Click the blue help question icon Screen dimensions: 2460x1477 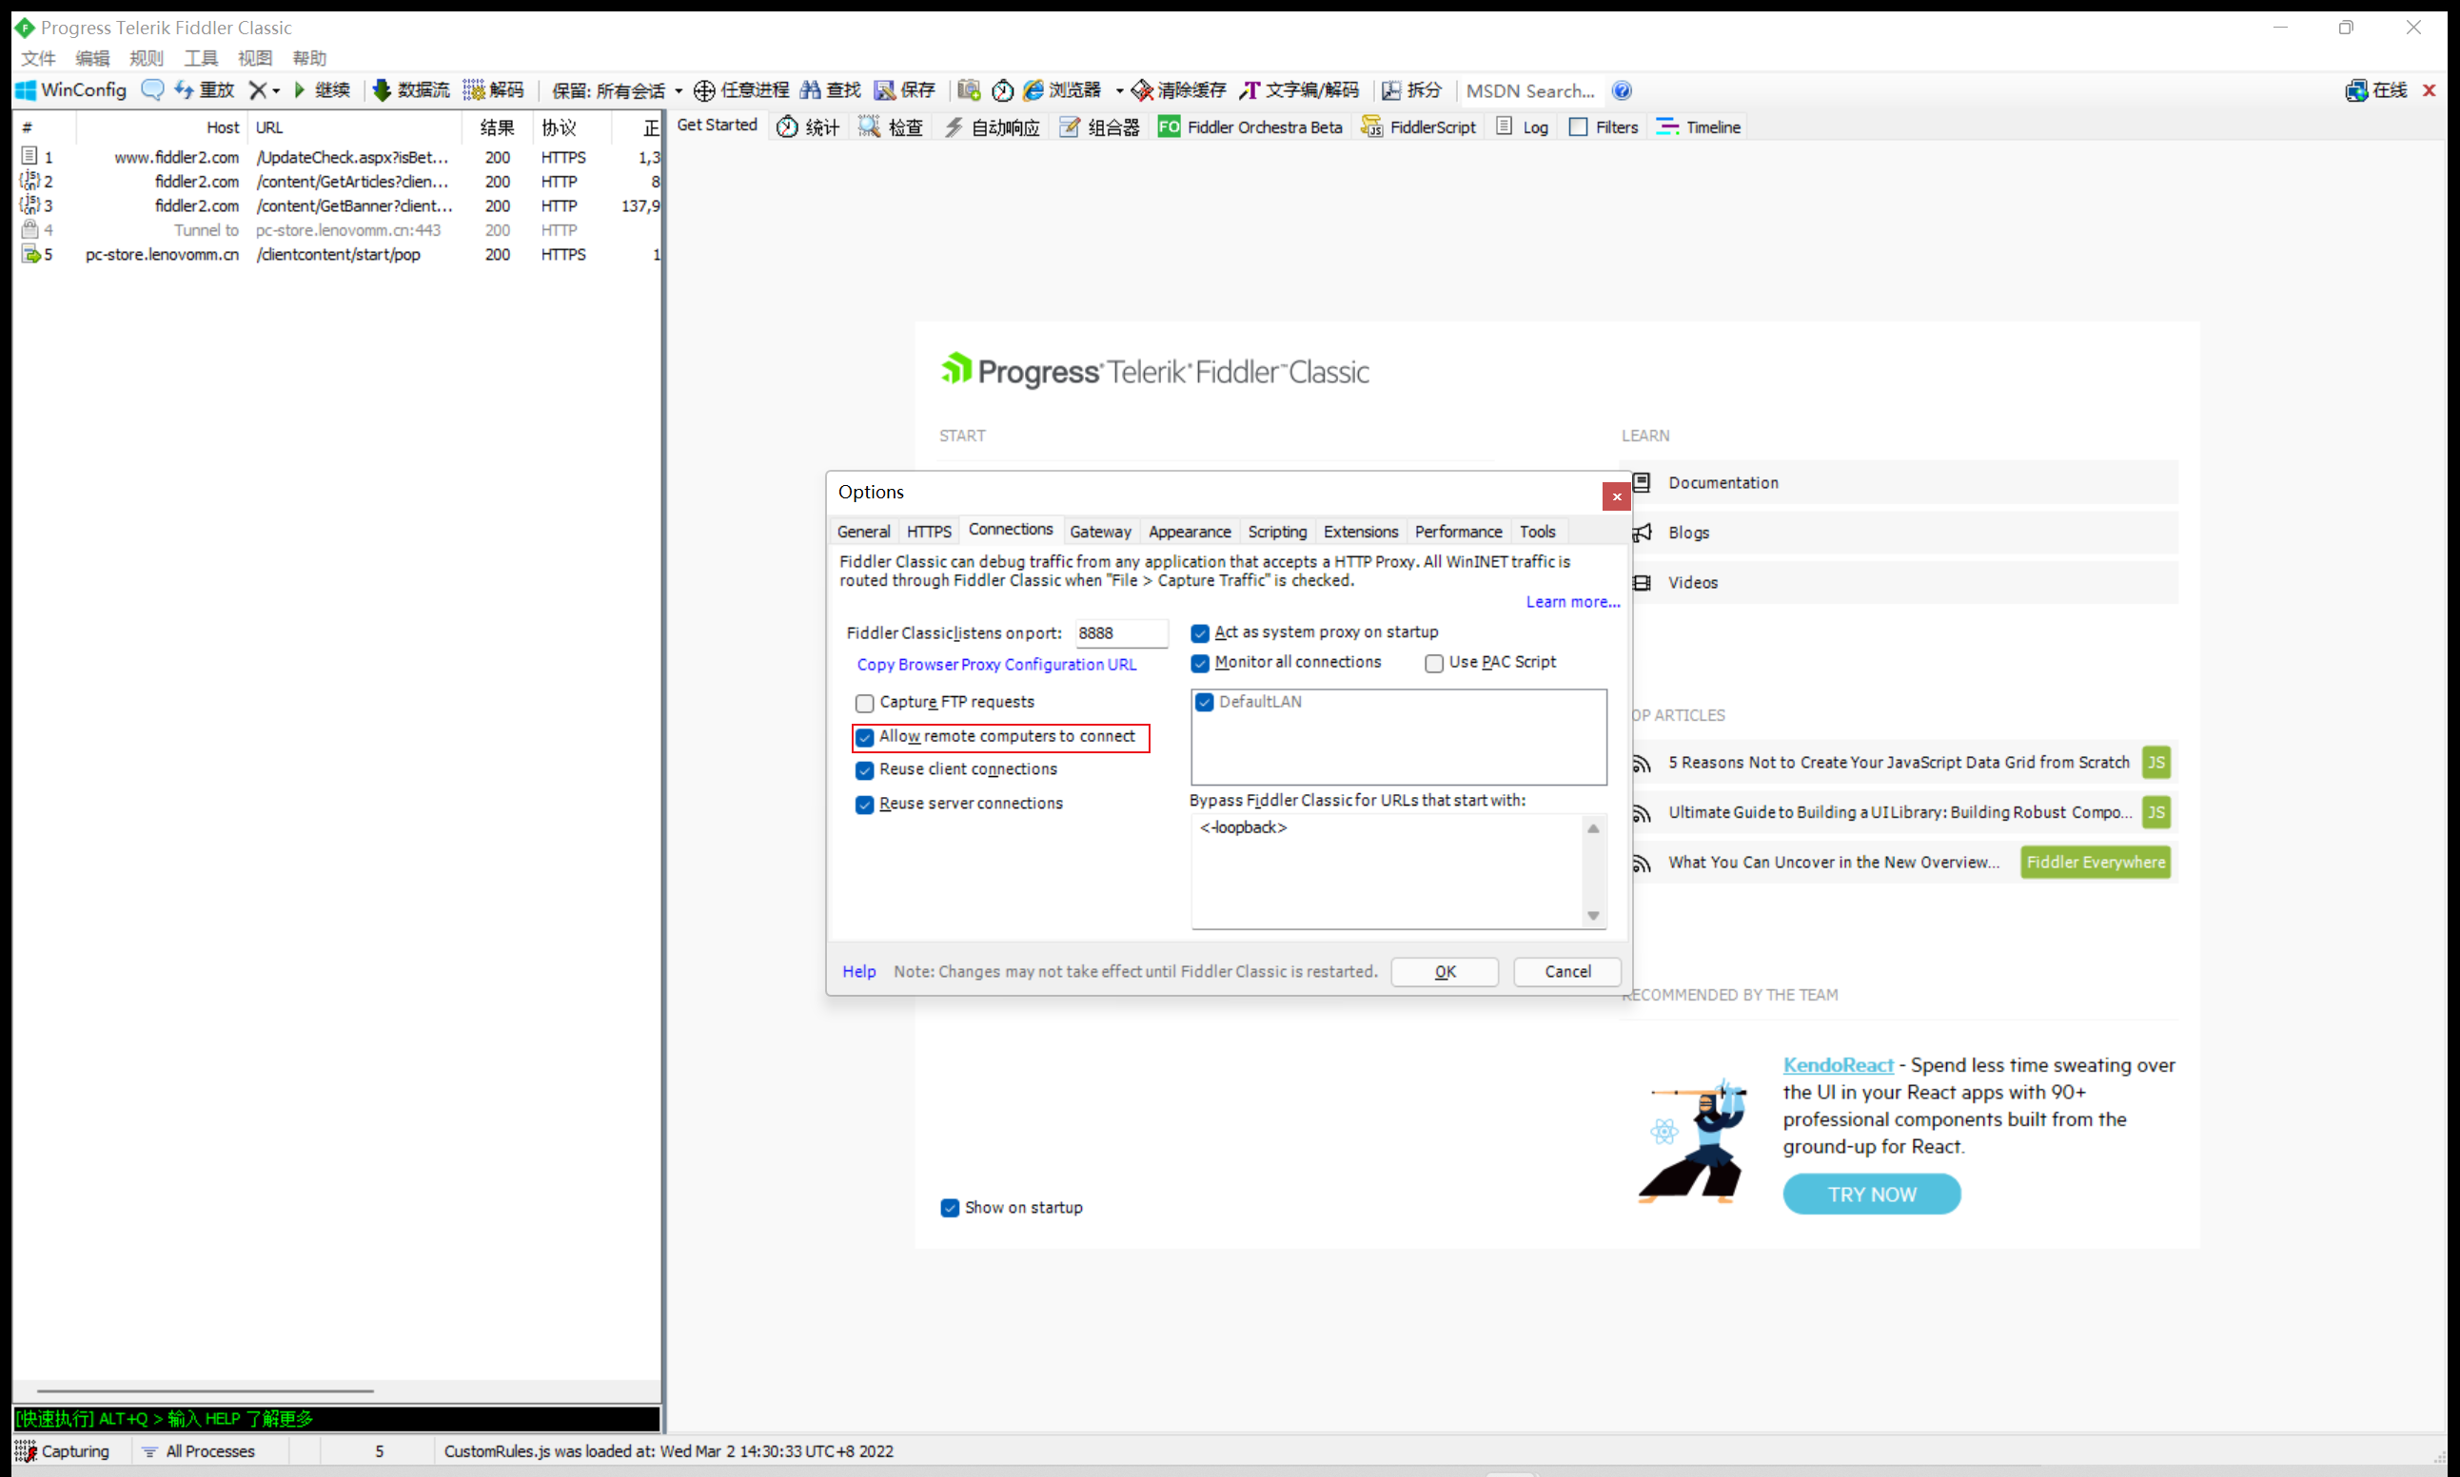1622,90
